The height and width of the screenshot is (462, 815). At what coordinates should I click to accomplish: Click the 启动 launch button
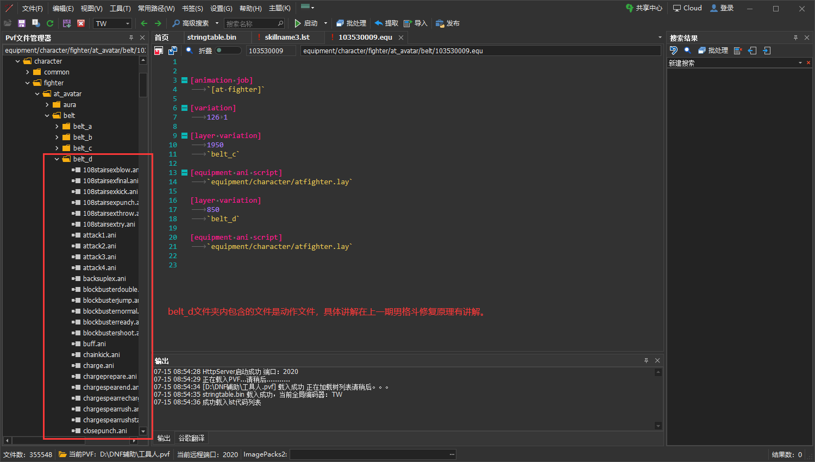click(x=306, y=23)
